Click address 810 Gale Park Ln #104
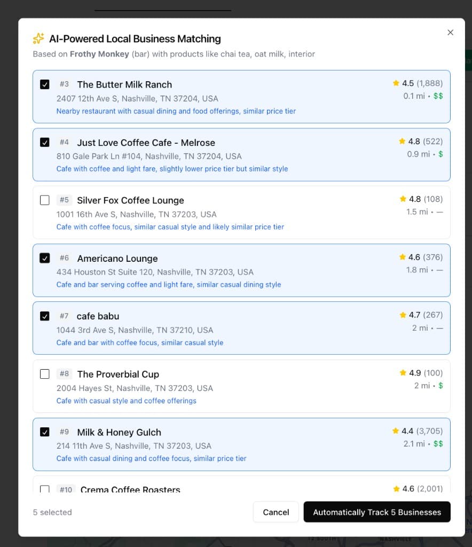Viewport: 472px width, 547px height. pyautogui.click(x=149, y=157)
